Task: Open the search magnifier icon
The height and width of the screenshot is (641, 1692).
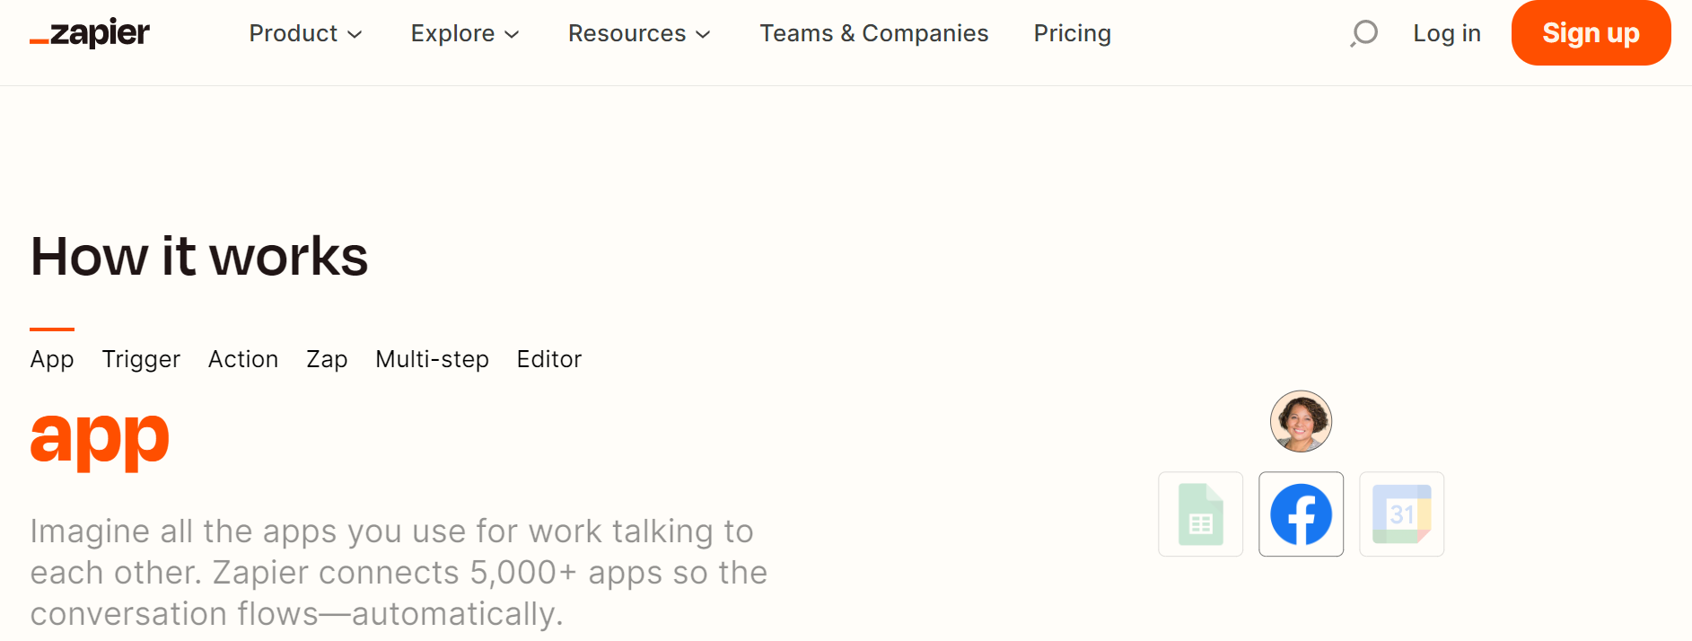Action: click(1363, 33)
